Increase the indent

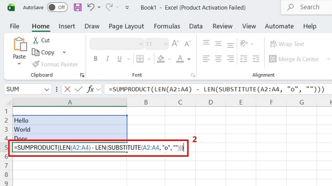256,59
